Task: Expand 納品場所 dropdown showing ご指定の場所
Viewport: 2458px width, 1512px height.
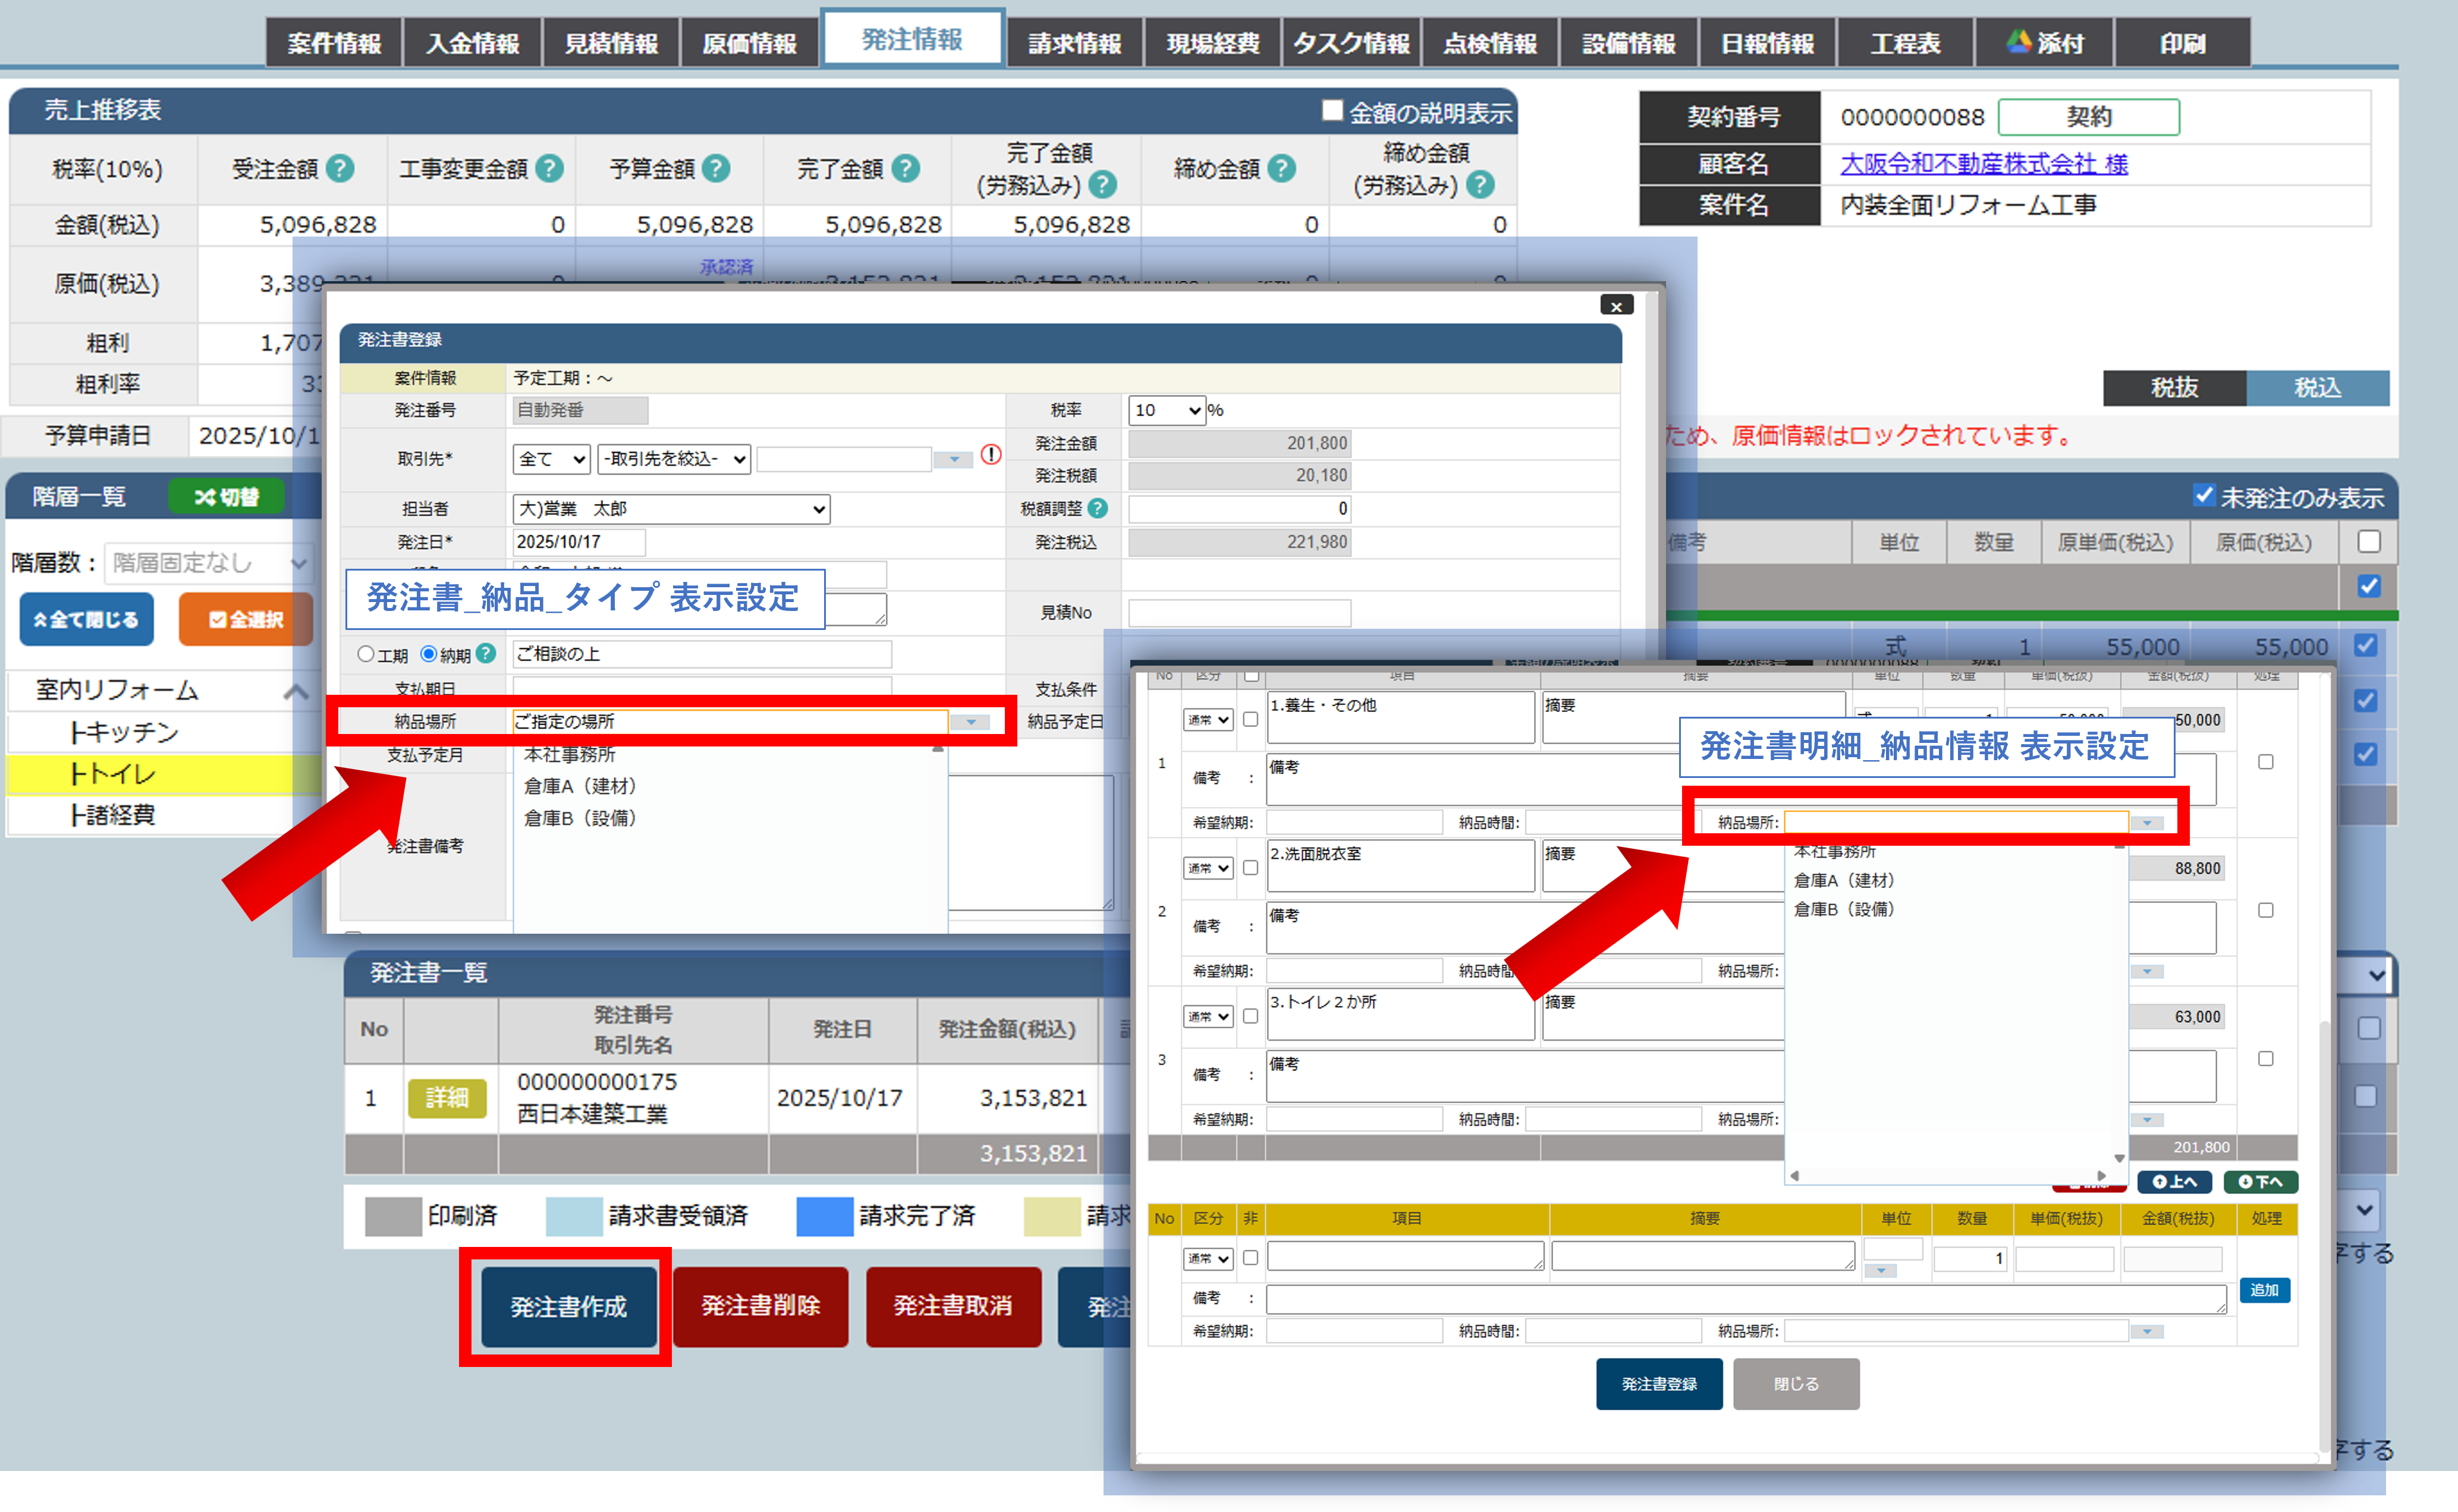Action: point(970,722)
